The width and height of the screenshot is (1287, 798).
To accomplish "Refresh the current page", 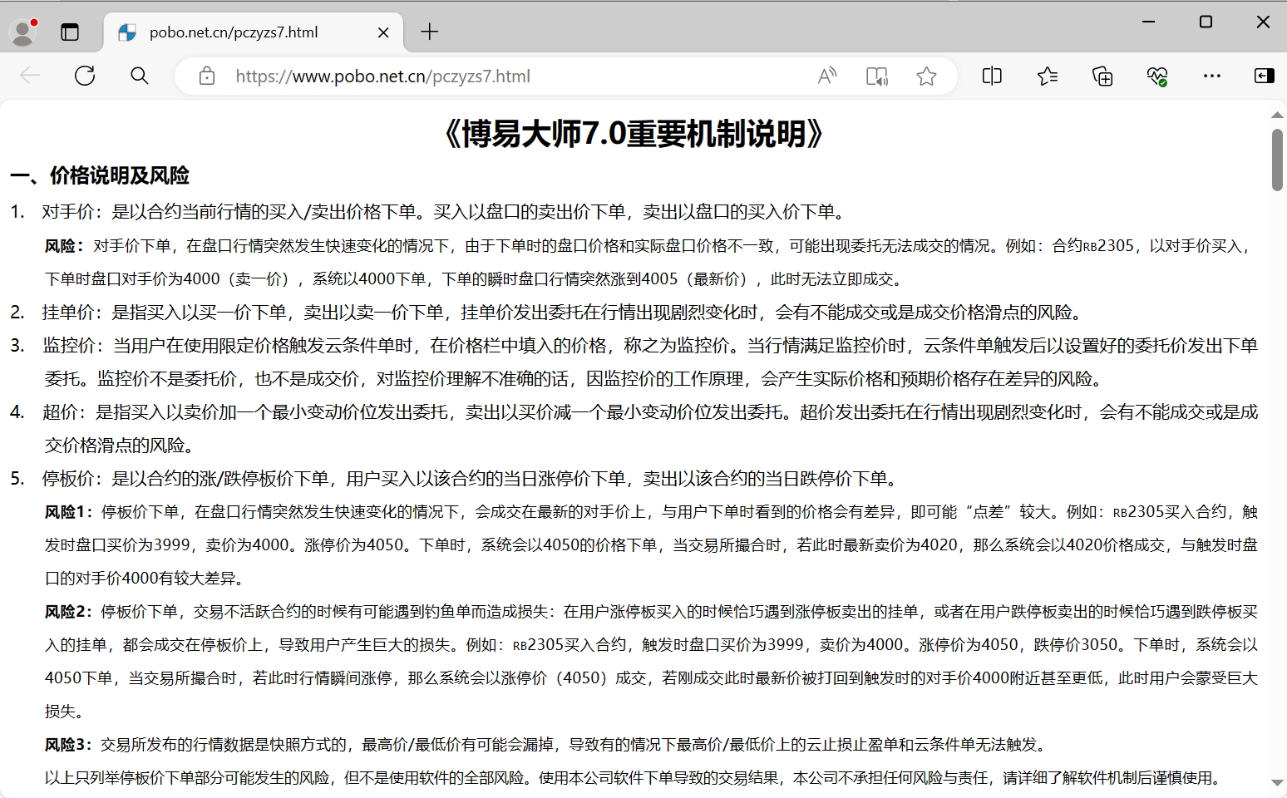I will click(85, 76).
